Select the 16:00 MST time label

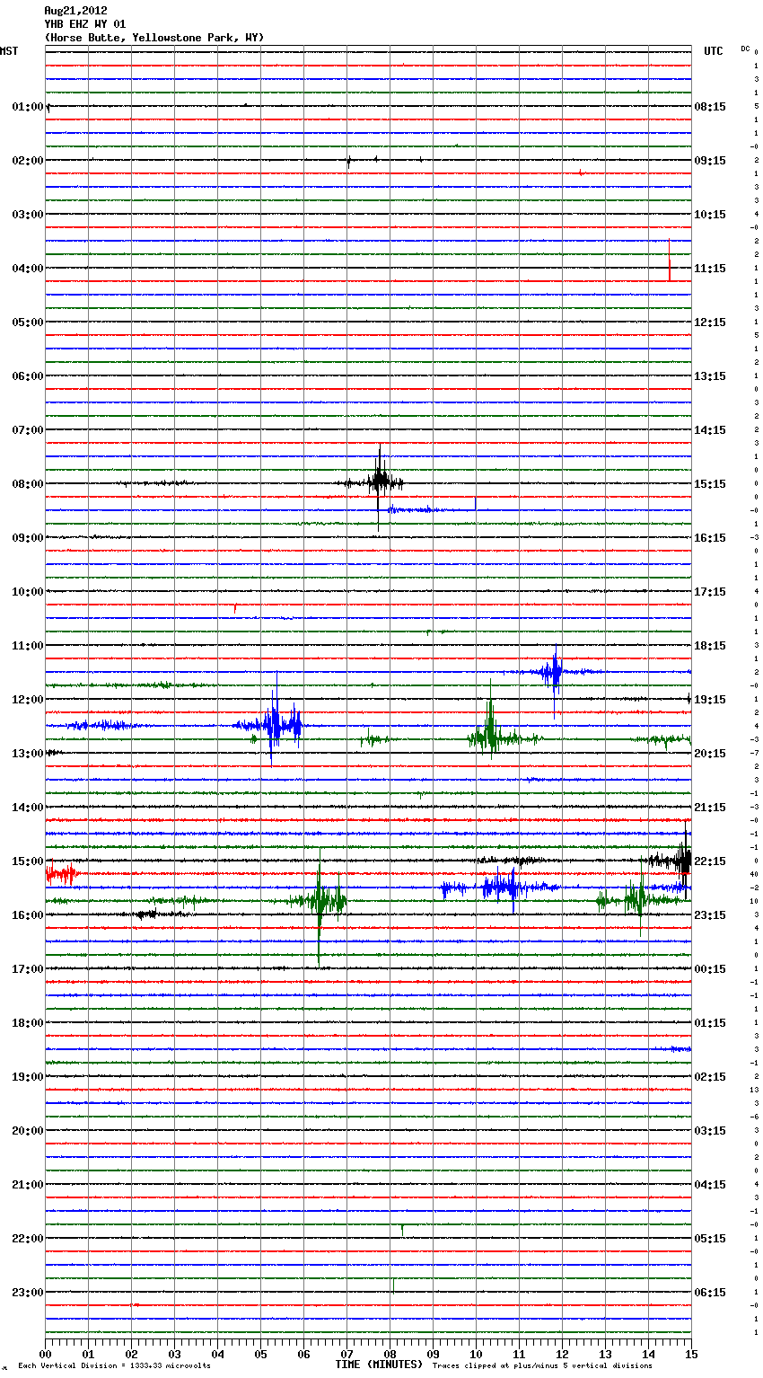(x=28, y=915)
